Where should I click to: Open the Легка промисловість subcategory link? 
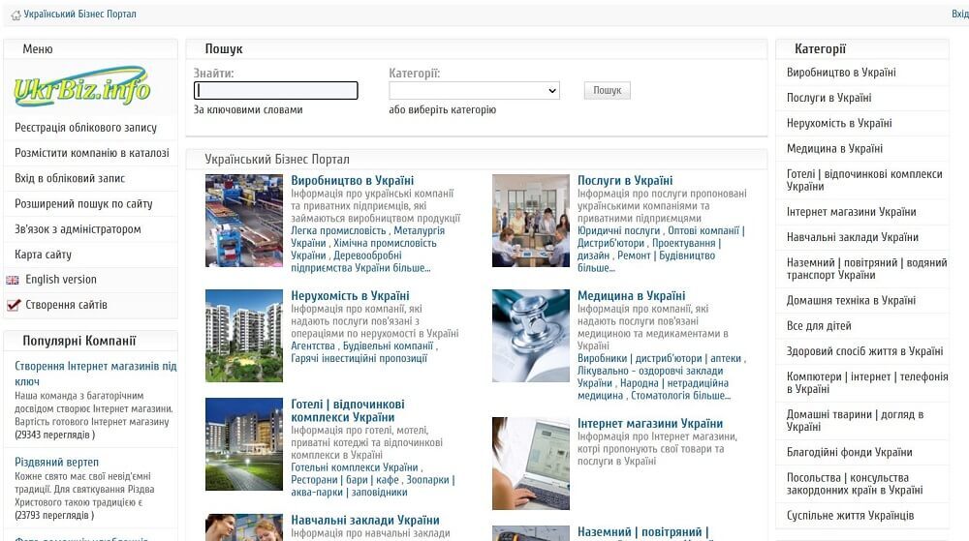pyautogui.click(x=338, y=230)
